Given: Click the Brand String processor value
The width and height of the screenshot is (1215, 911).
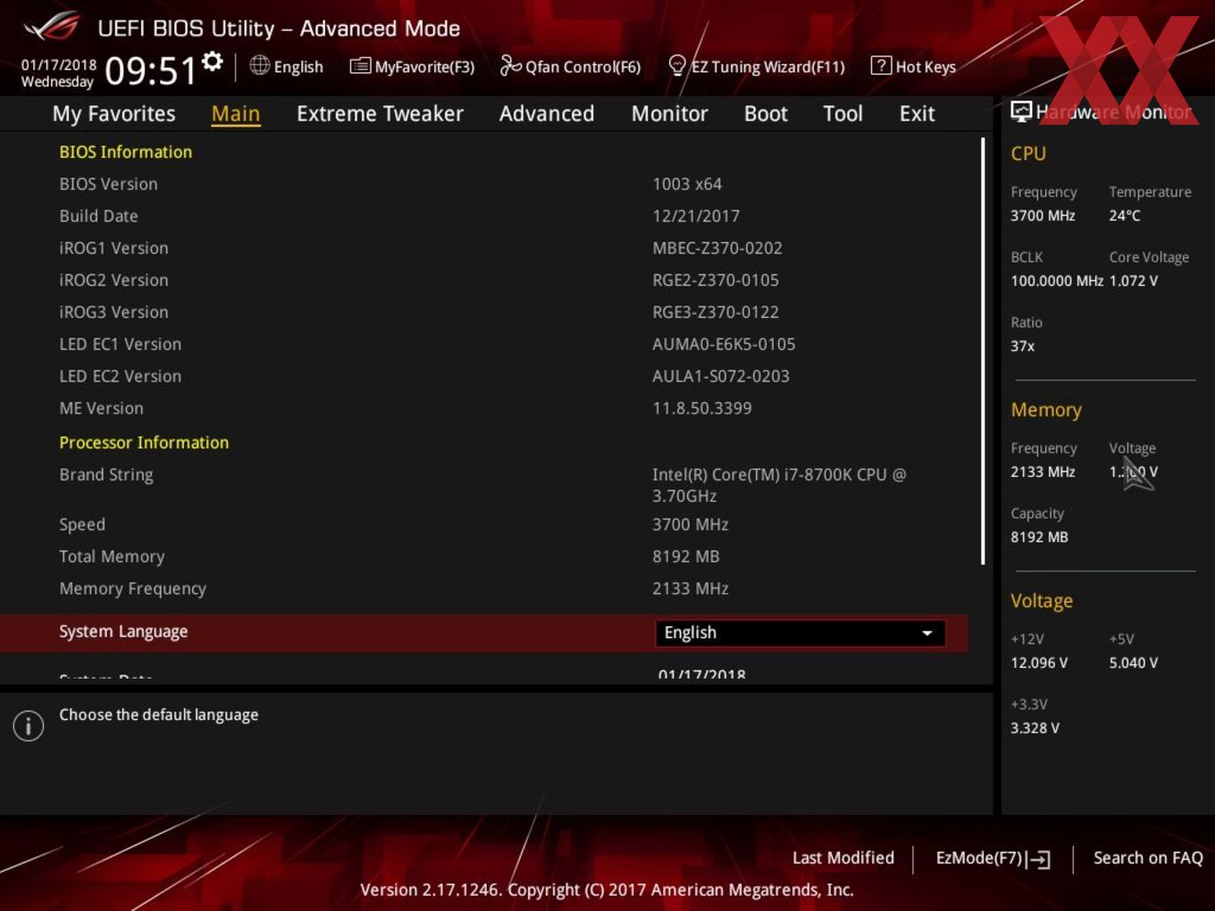Looking at the screenshot, I should 779,485.
